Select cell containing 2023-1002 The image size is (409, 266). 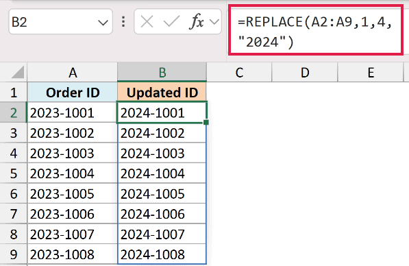pyautogui.click(x=73, y=132)
